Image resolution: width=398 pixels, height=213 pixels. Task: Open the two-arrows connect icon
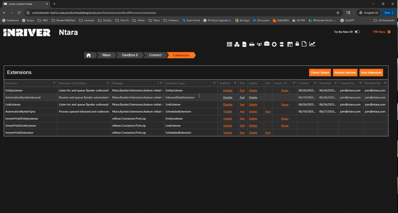[x=282, y=45]
